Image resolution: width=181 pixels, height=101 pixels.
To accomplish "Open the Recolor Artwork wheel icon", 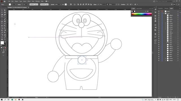I will coord(71,4).
